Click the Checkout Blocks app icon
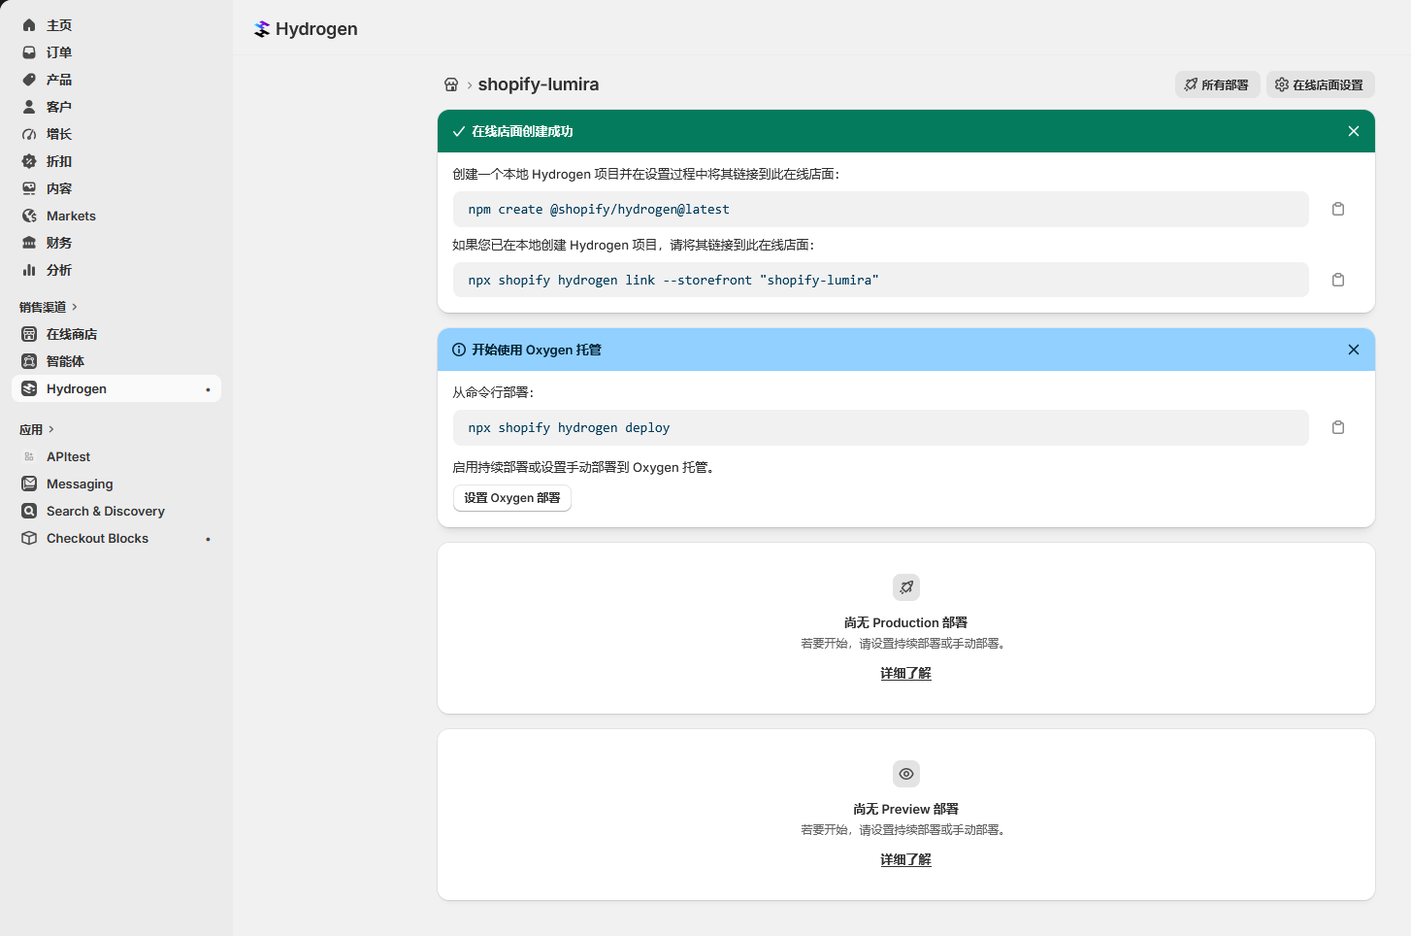The width and height of the screenshot is (1411, 936). (x=29, y=538)
